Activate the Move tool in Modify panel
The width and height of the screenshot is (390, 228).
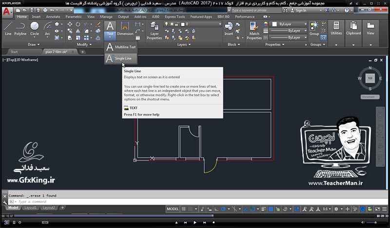[70, 24]
